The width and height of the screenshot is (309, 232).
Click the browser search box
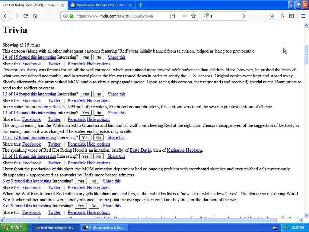[x=224, y=16]
